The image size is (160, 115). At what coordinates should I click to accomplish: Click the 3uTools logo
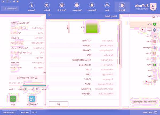(x=146, y=7)
